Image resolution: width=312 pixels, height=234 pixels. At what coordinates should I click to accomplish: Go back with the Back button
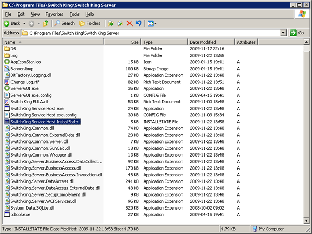coord(12,23)
